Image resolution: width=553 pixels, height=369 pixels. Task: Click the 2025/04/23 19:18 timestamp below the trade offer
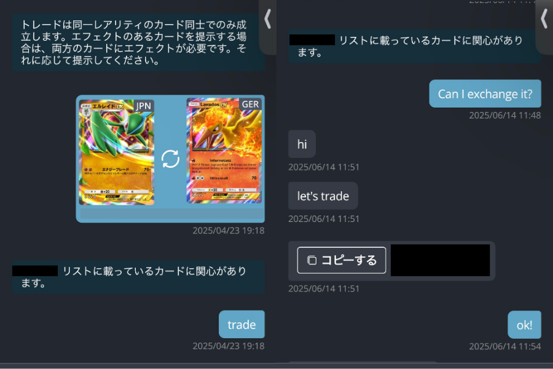click(228, 231)
